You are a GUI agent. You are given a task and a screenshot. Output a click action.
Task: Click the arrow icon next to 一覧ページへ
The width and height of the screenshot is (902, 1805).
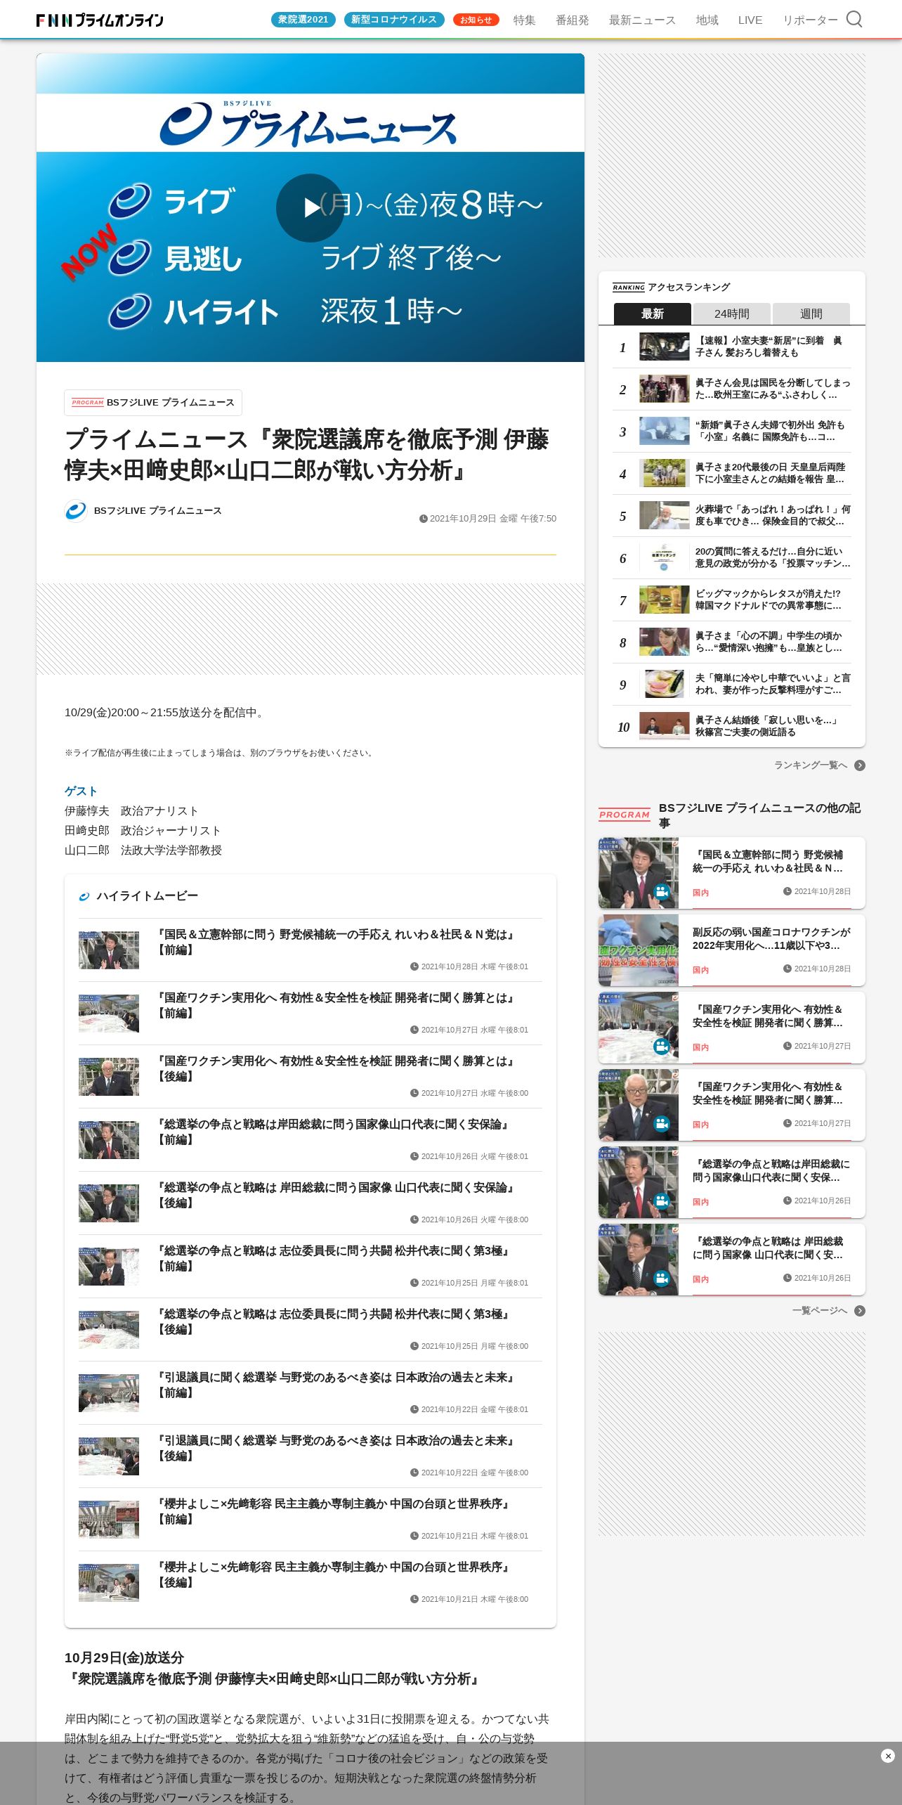coord(860,1311)
